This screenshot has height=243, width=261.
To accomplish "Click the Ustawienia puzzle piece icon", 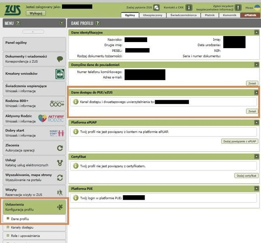I will pos(60,207).
